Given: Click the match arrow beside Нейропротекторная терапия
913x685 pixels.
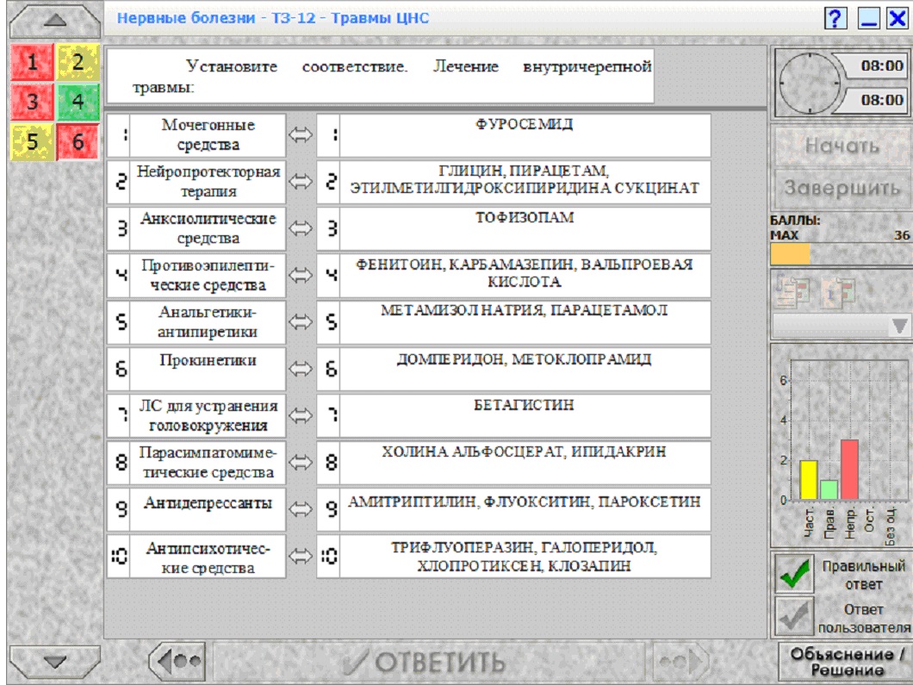Looking at the screenshot, I should click(x=301, y=182).
